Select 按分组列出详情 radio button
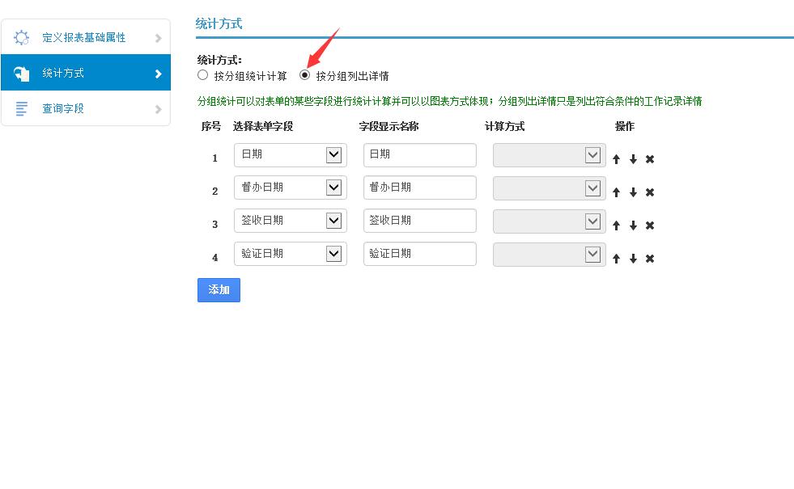Viewport: 794px width, 489px height. coord(304,75)
